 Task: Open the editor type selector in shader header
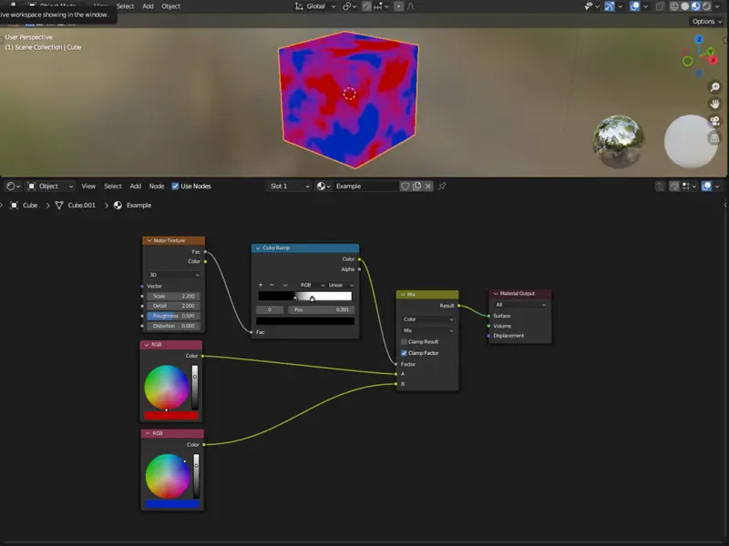click(11, 187)
